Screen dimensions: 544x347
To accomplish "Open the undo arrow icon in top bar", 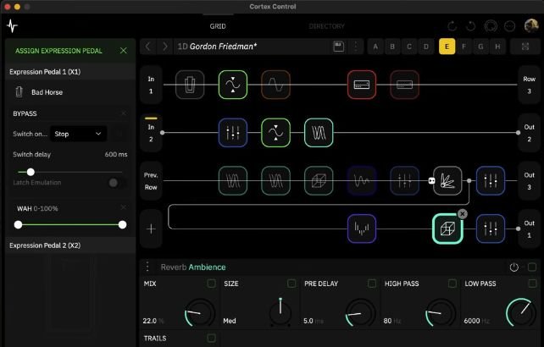I will (x=452, y=26).
